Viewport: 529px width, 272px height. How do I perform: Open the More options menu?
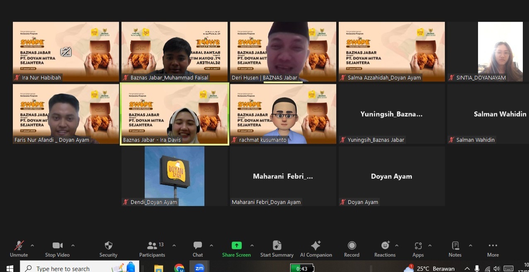493,249
